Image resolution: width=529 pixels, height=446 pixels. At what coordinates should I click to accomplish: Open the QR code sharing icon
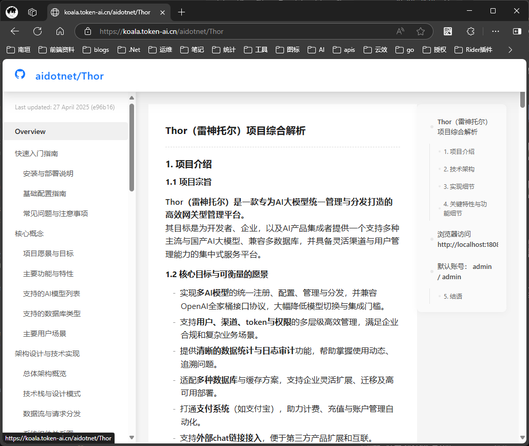point(447,31)
